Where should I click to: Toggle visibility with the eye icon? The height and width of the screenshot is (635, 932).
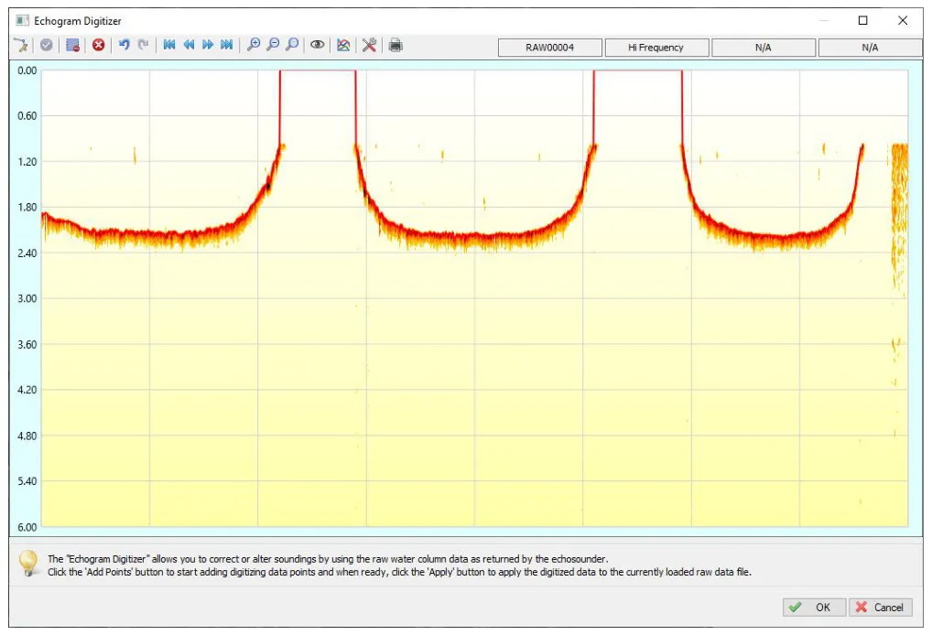(x=318, y=45)
